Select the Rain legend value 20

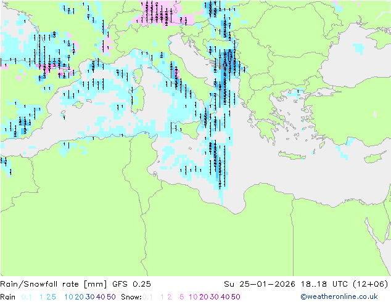pyautogui.click(x=79, y=297)
